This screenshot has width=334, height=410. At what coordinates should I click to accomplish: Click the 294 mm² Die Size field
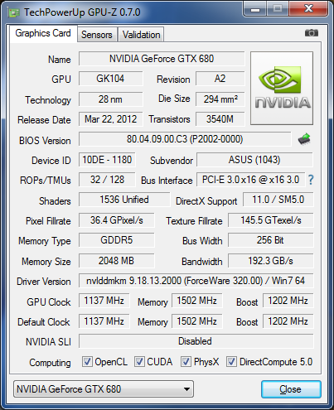[x=220, y=99]
